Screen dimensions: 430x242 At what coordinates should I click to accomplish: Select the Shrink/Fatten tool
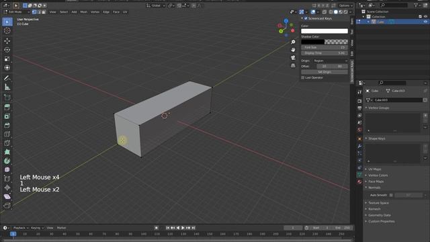click(7, 188)
